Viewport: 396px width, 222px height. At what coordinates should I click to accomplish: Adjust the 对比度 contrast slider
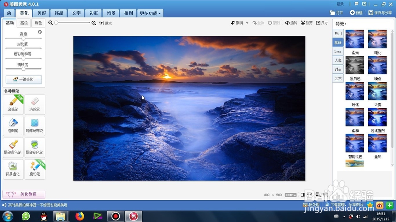(x=23, y=48)
